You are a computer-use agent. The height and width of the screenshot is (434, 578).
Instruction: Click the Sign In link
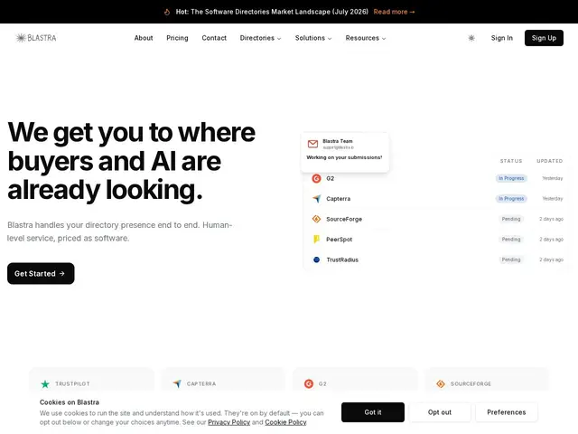tap(502, 38)
